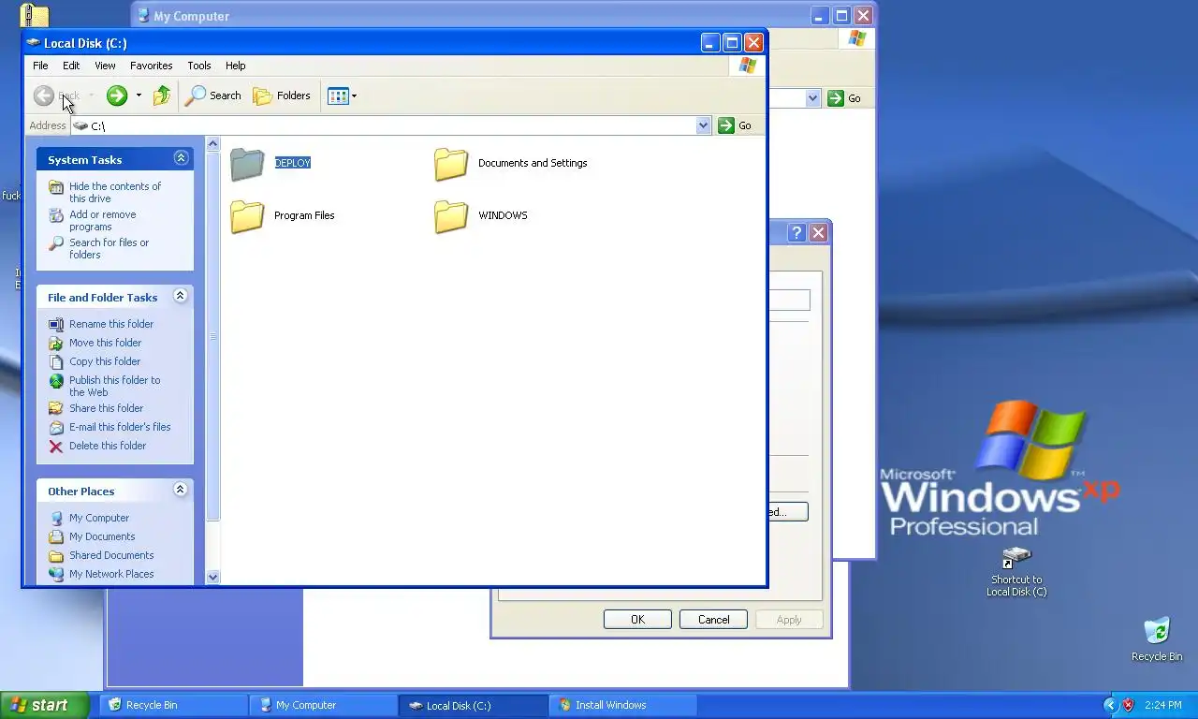Click Cancel in the dialog box
The image size is (1198, 719).
[x=713, y=620]
